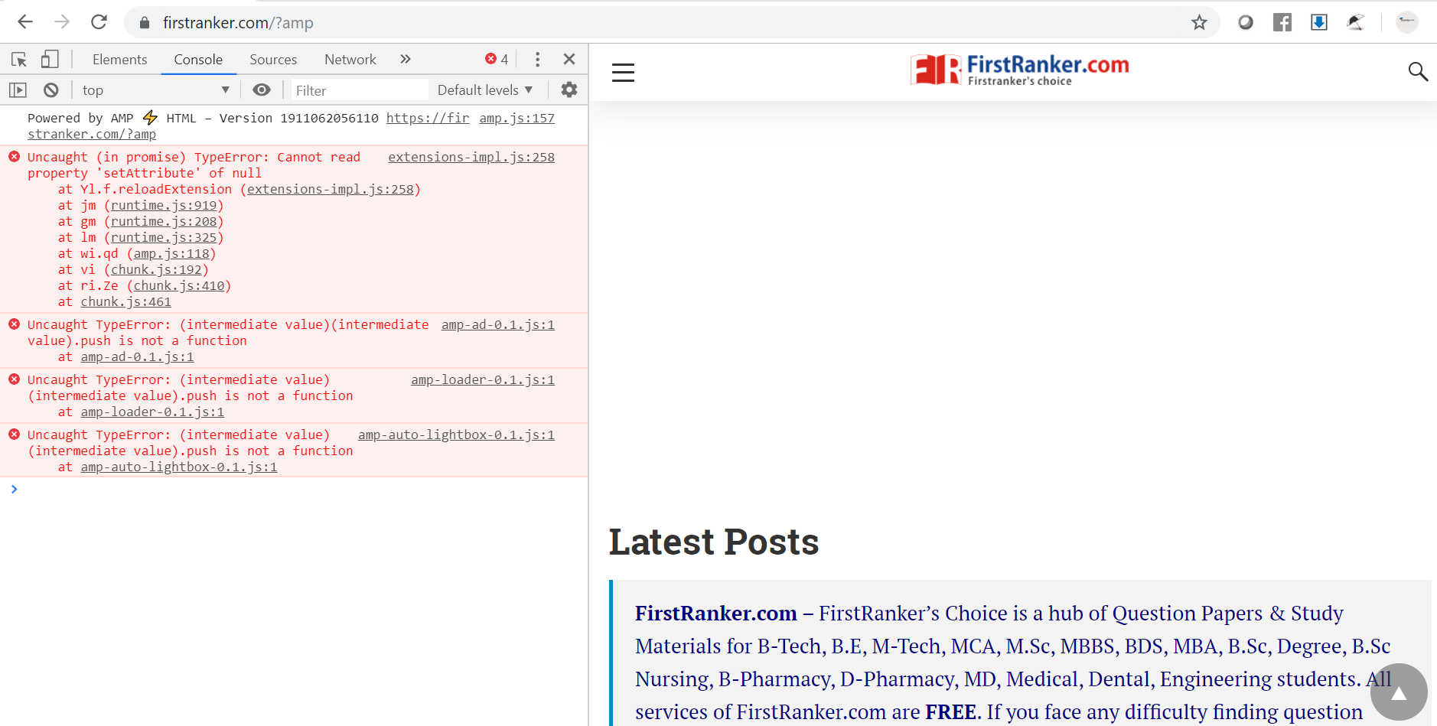
Task: Open the site search magnifier
Action: [x=1418, y=72]
